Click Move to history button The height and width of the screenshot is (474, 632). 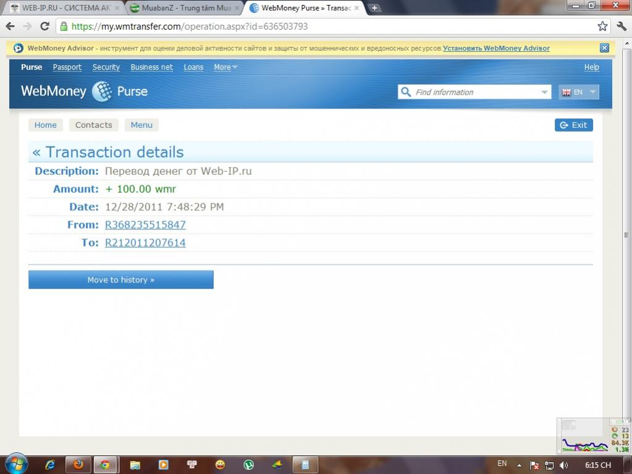(121, 280)
